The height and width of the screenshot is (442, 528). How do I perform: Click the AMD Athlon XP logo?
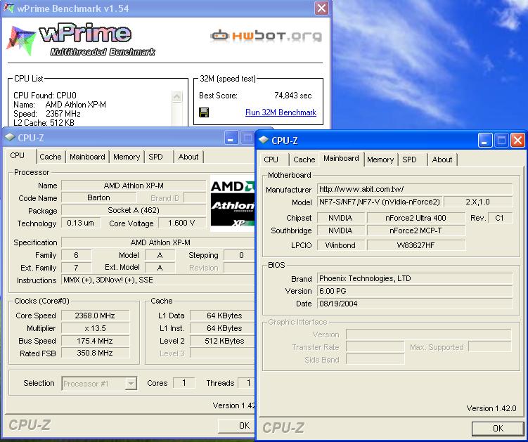point(232,203)
